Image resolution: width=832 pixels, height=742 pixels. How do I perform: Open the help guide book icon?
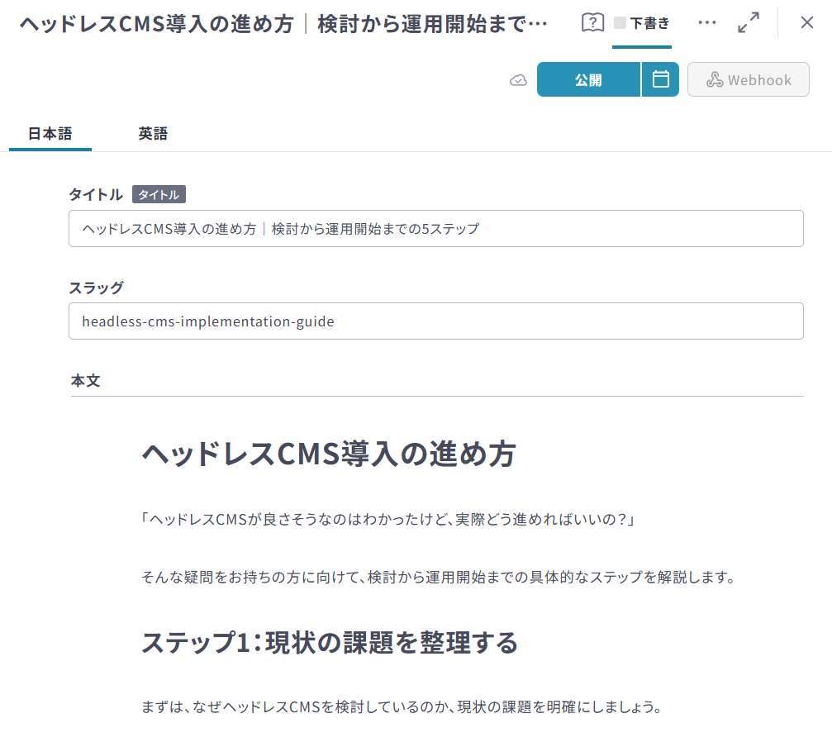(592, 22)
